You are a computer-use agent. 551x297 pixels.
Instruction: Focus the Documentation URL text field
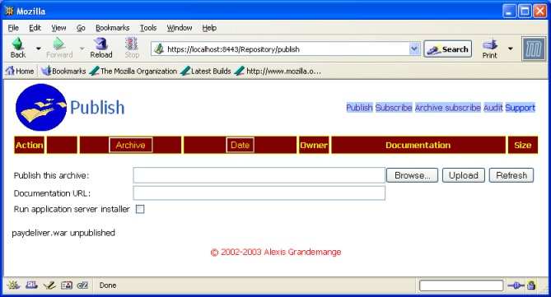coord(259,193)
